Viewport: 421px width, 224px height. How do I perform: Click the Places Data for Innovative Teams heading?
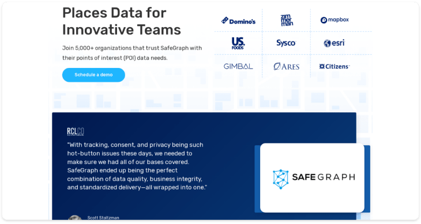pos(121,21)
